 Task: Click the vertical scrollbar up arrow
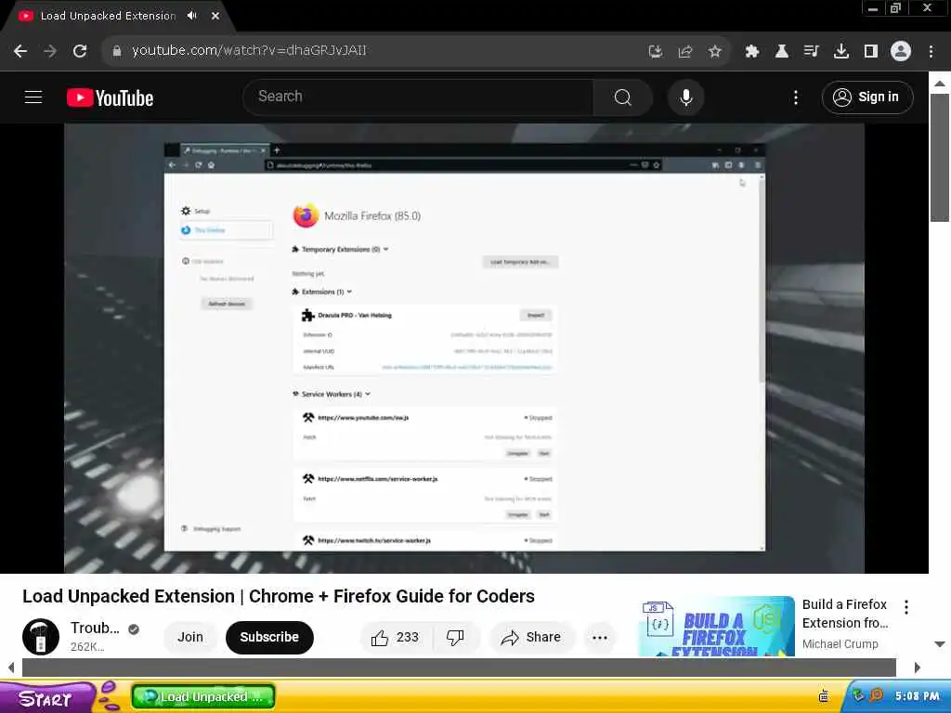click(x=940, y=84)
